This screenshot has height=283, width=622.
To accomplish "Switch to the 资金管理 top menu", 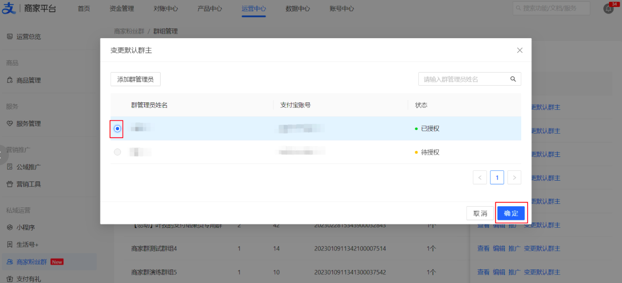I will [x=121, y=9].
